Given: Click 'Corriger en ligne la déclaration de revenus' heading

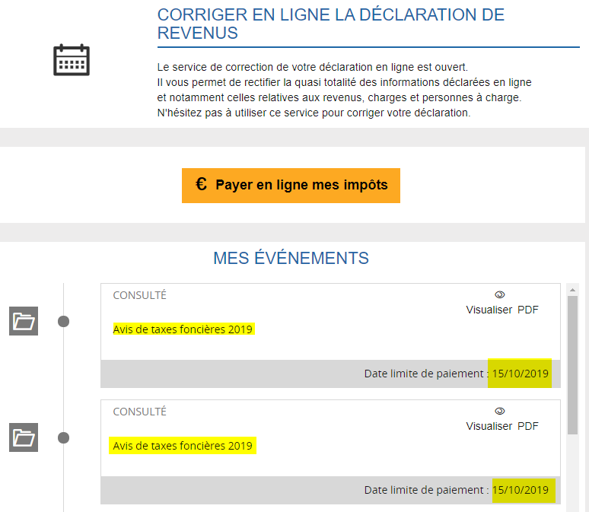Looking at the screenshot, I should click(x=330, y=24).
